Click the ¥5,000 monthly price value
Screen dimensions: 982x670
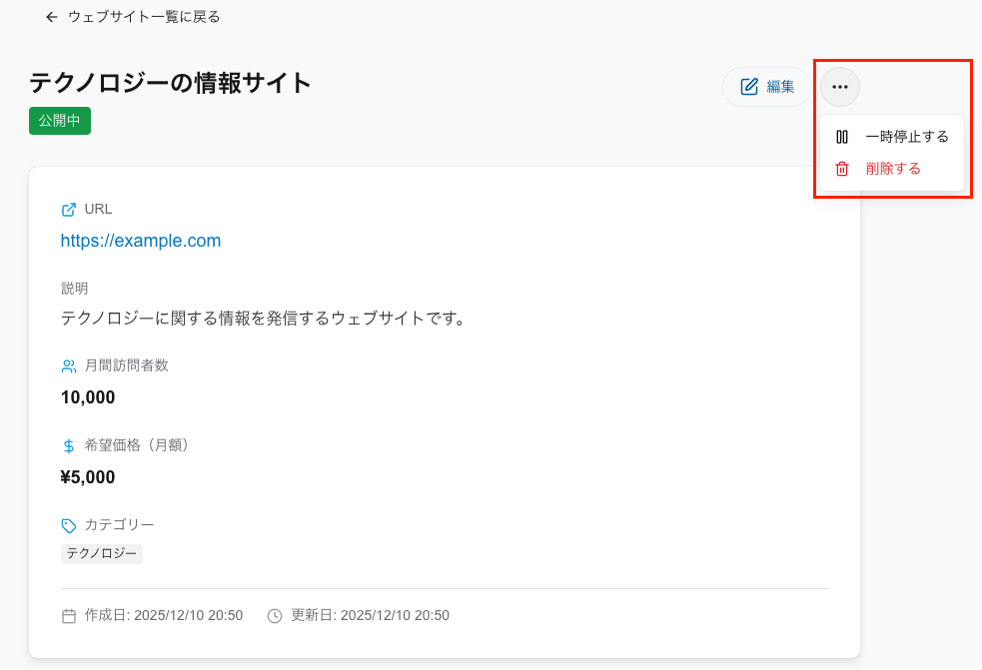point(88,477)
